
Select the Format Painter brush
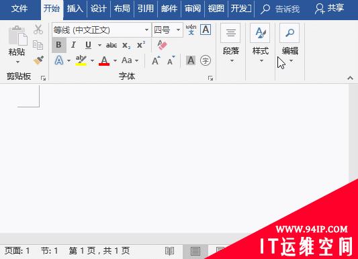pyautogui.click(x=38, y=60)
